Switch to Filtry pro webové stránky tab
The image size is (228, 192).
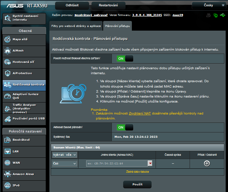coord(75,26)
